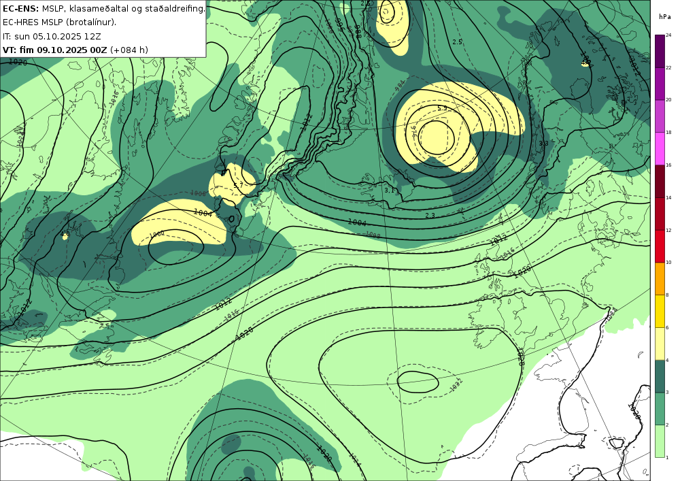Screen dimensions: 680x481
Task: Click the '5.7' spread value near Greenland
Action: (x=238, y=186)
